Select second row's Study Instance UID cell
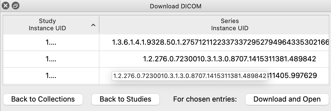The width and height of the screenshot is (331, 111). 51,59
